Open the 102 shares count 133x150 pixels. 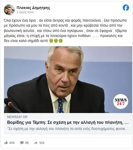point(42,143)
